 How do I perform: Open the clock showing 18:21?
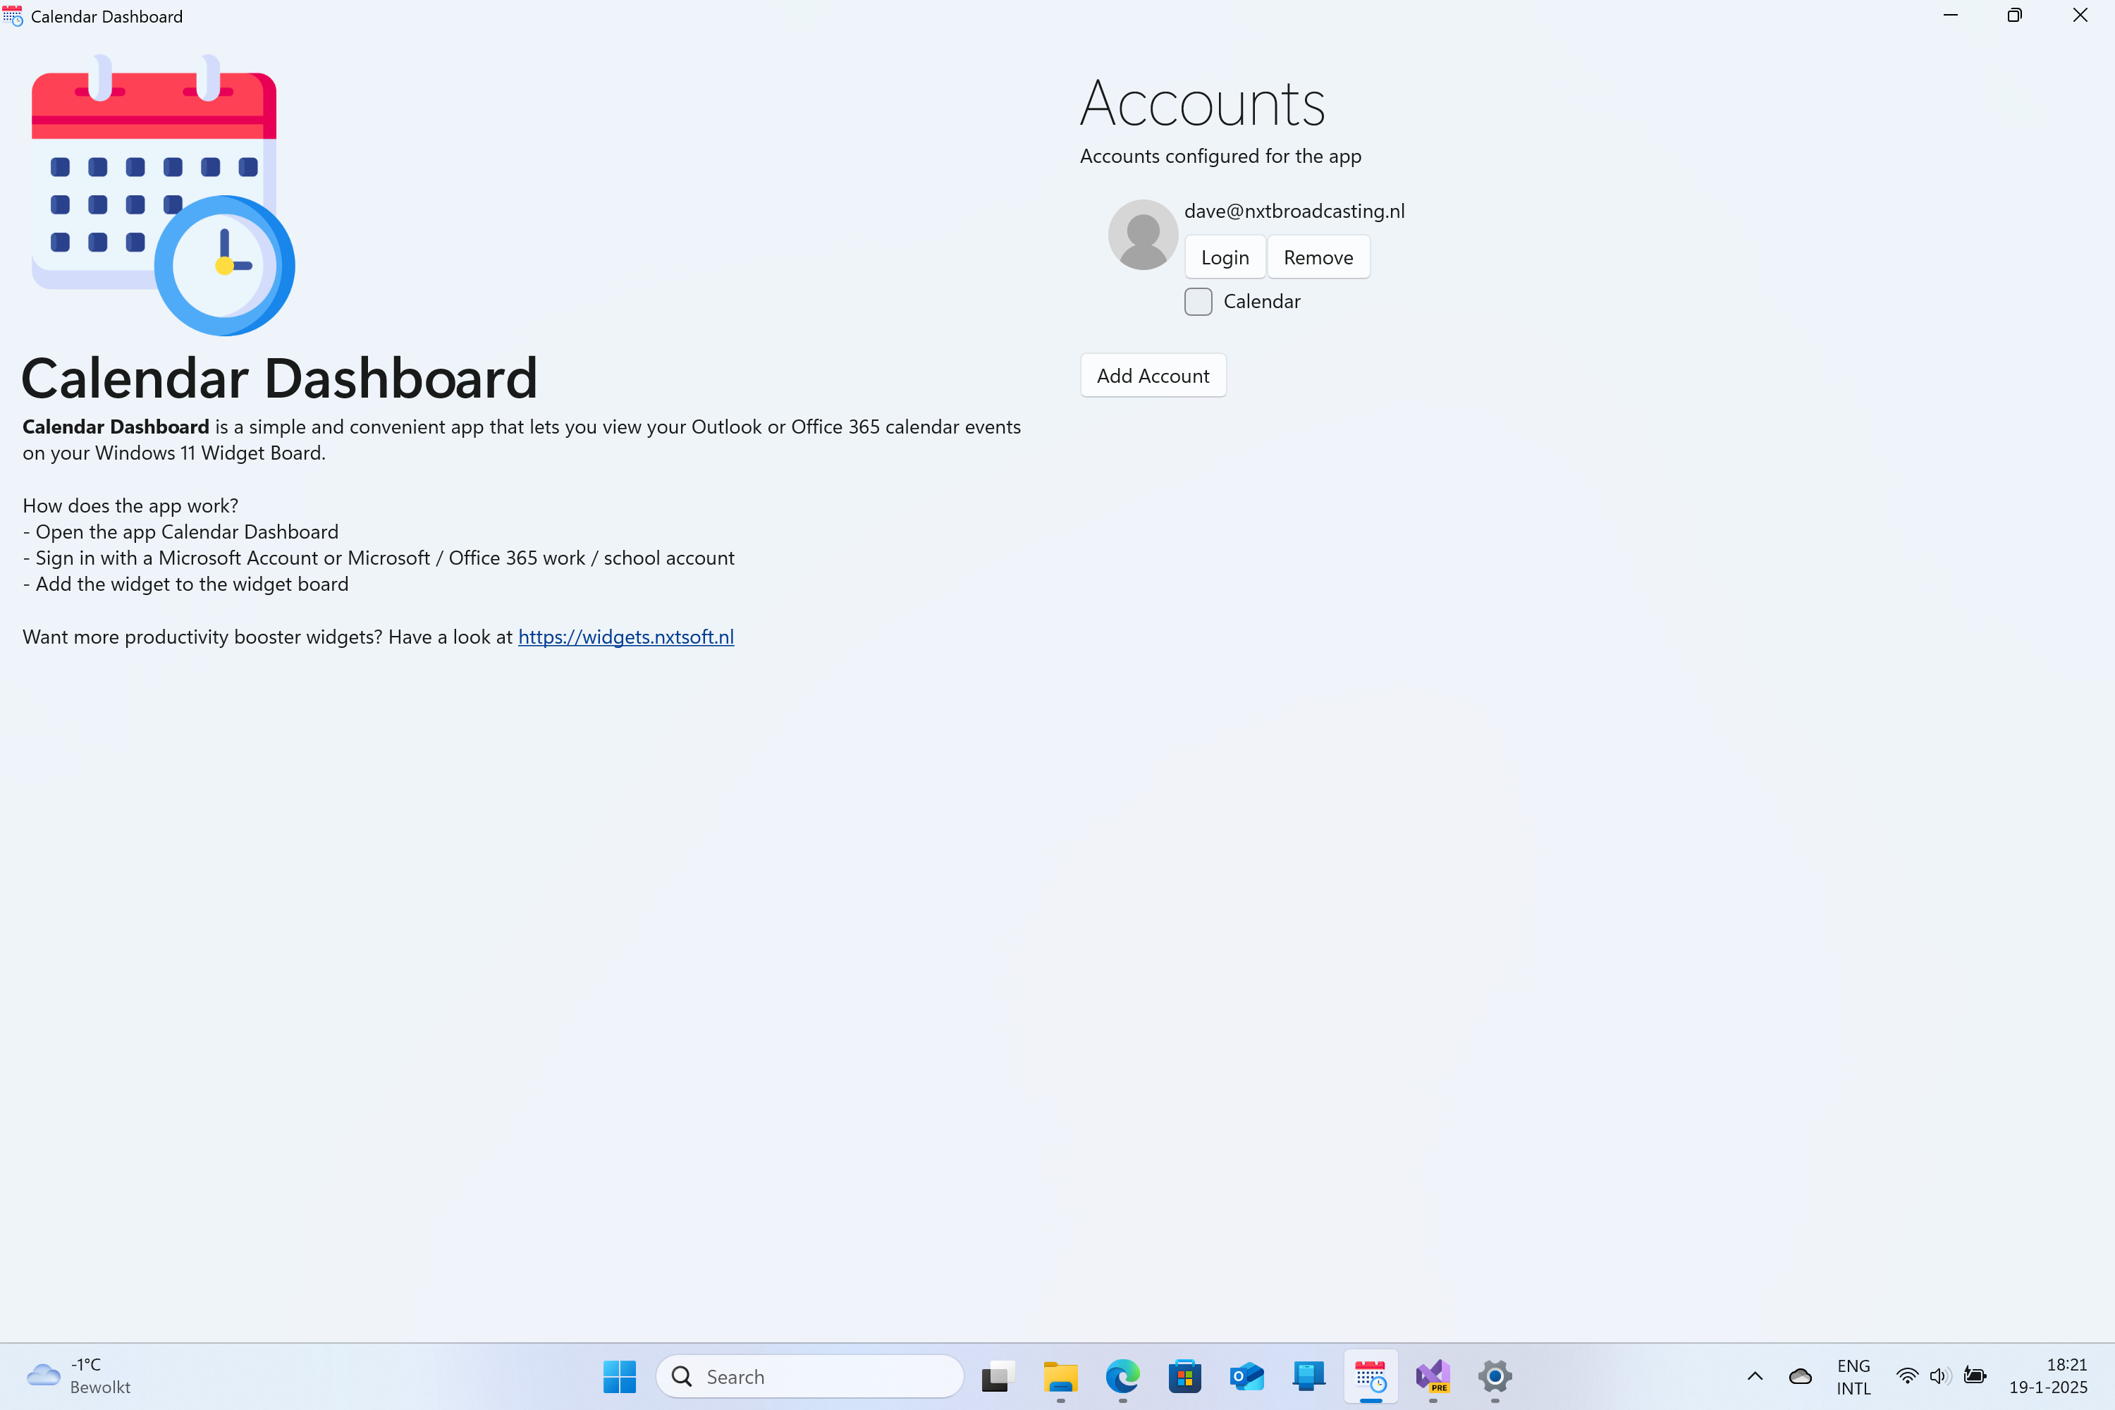pyautogui.click(x=2049, y=1376)
